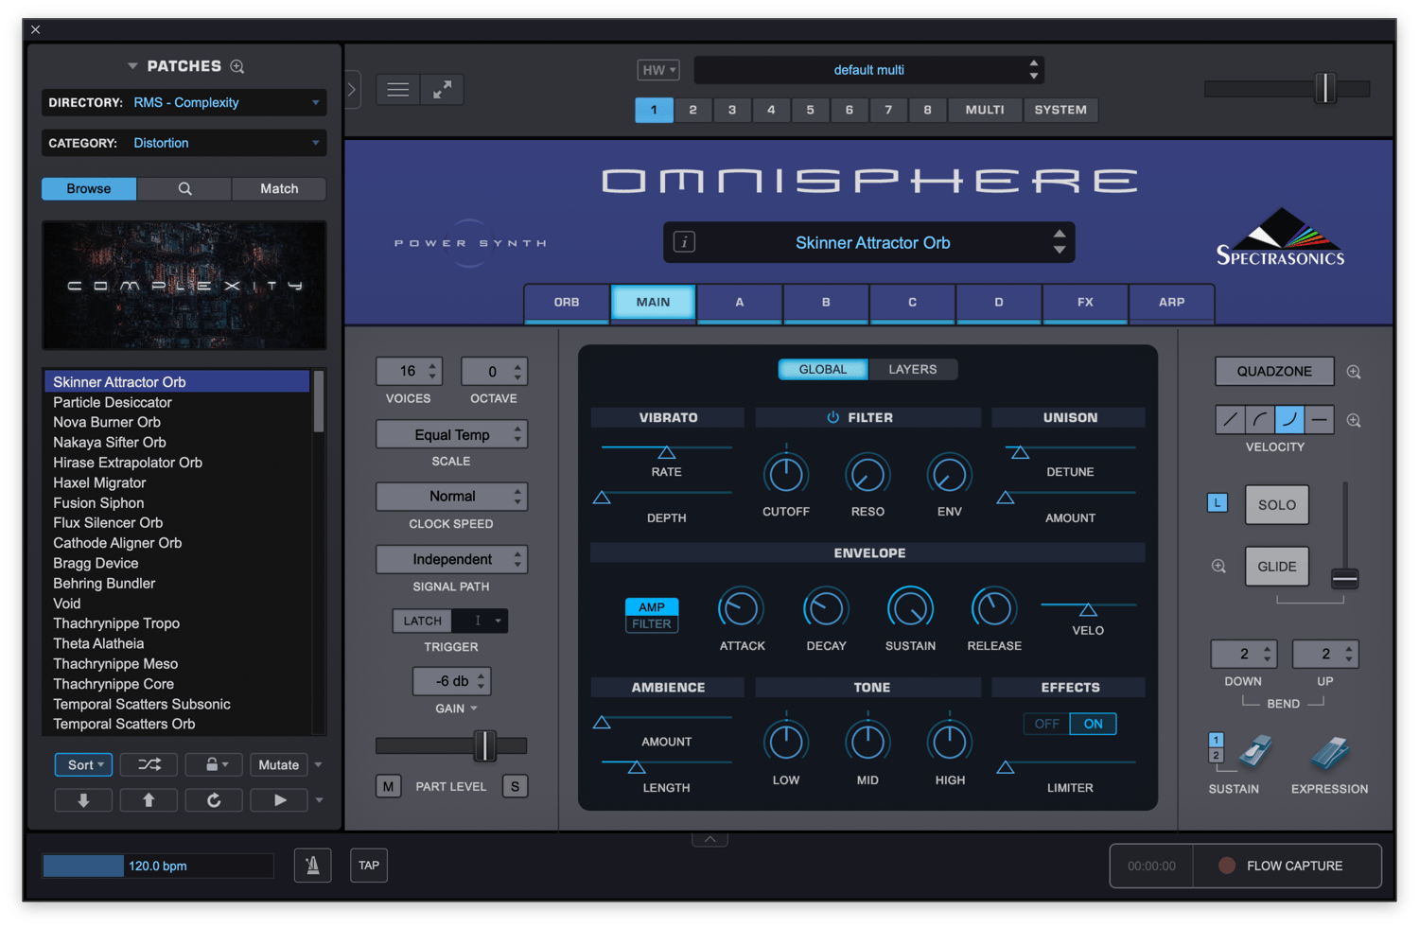Solo the part with S button
Image resolution: width=1419 pixels, height=928 pixels.
click(x=516, y=786)
